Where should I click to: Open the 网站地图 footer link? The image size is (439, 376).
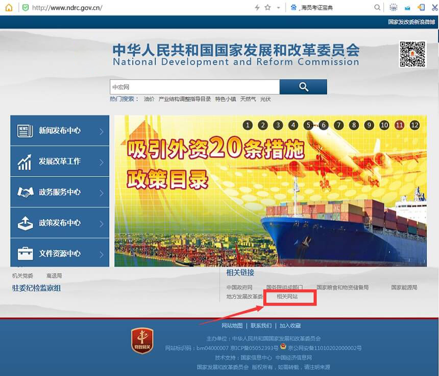pyautogui.click(x=232, y=325)
